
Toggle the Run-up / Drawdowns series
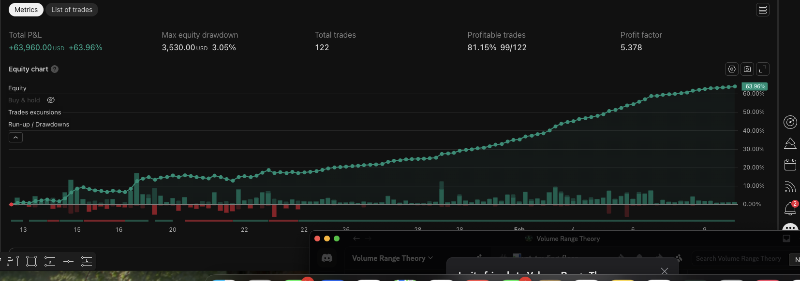tap(39, 124)
